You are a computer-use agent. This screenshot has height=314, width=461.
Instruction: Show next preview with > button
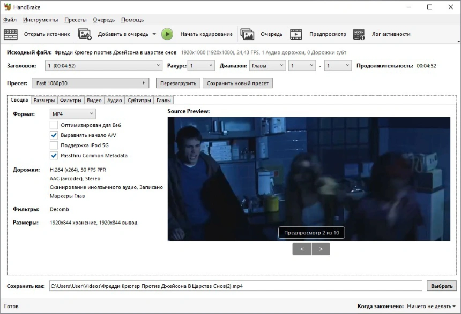click(x=321, y=249)
